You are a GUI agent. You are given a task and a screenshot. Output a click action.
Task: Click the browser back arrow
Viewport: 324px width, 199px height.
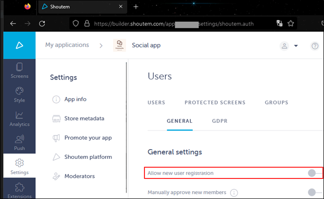13,24
